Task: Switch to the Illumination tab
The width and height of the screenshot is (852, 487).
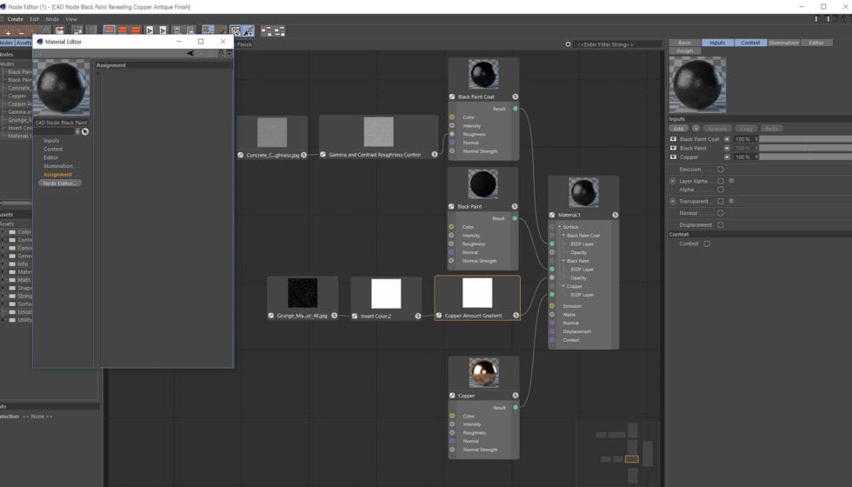Action: point(783,43)
